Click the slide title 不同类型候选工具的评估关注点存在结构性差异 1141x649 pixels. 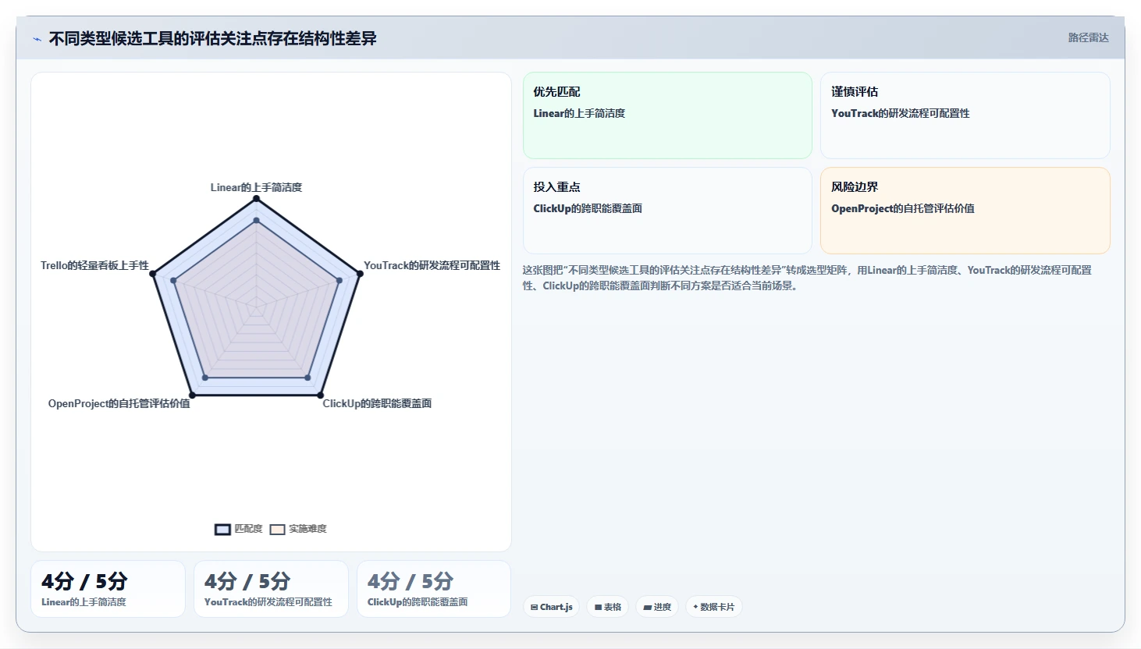click(212, 38)
